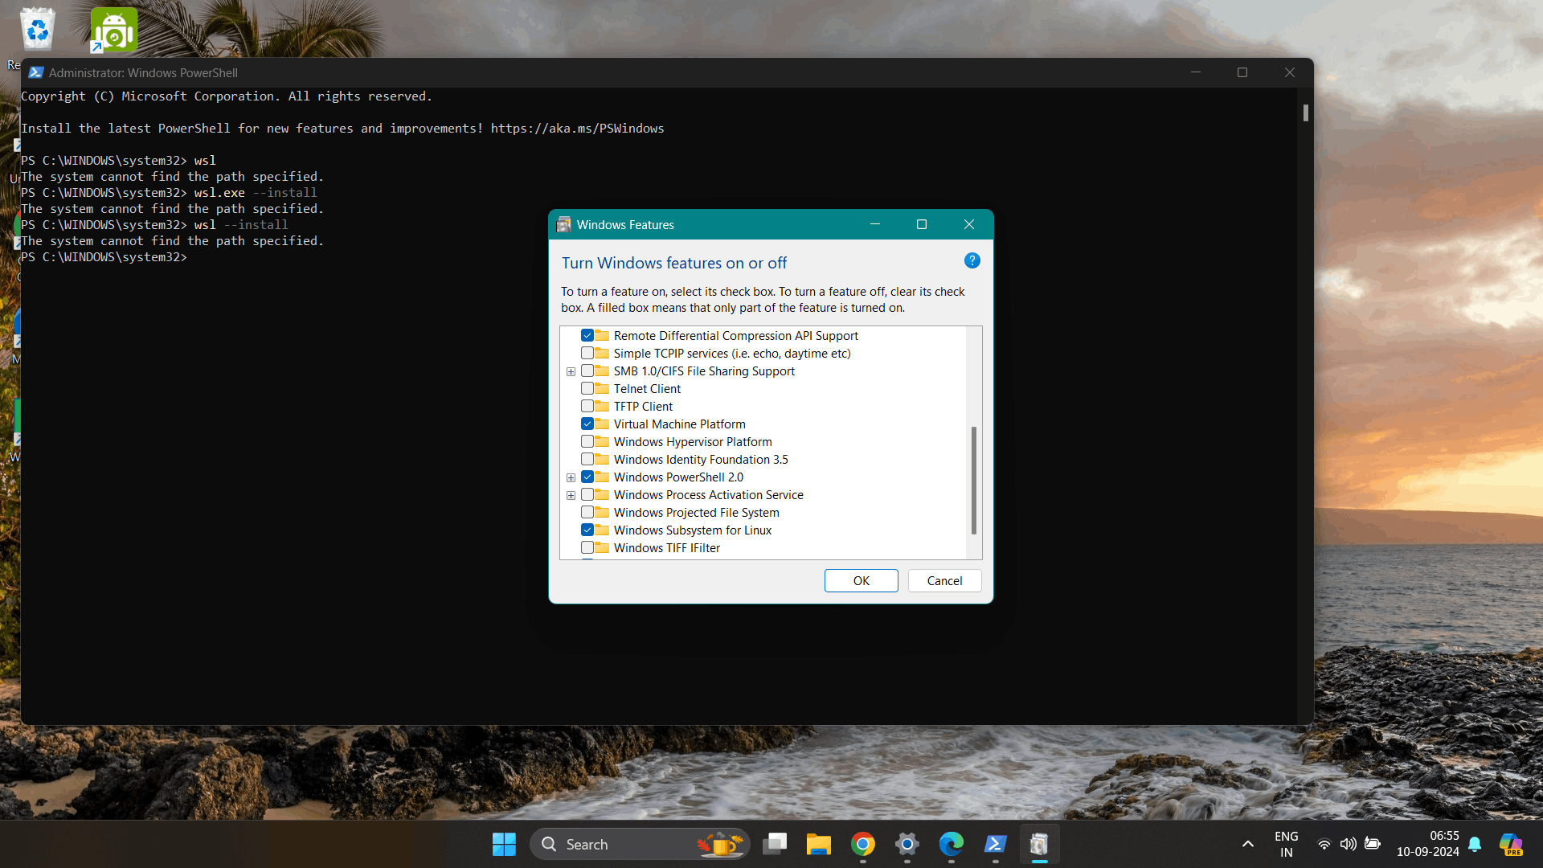The width and height of the screenshot is (1543, 868).
Task: Click the features list vertical scrollbar
Action: pyautogui.click(x=973, y=480)
